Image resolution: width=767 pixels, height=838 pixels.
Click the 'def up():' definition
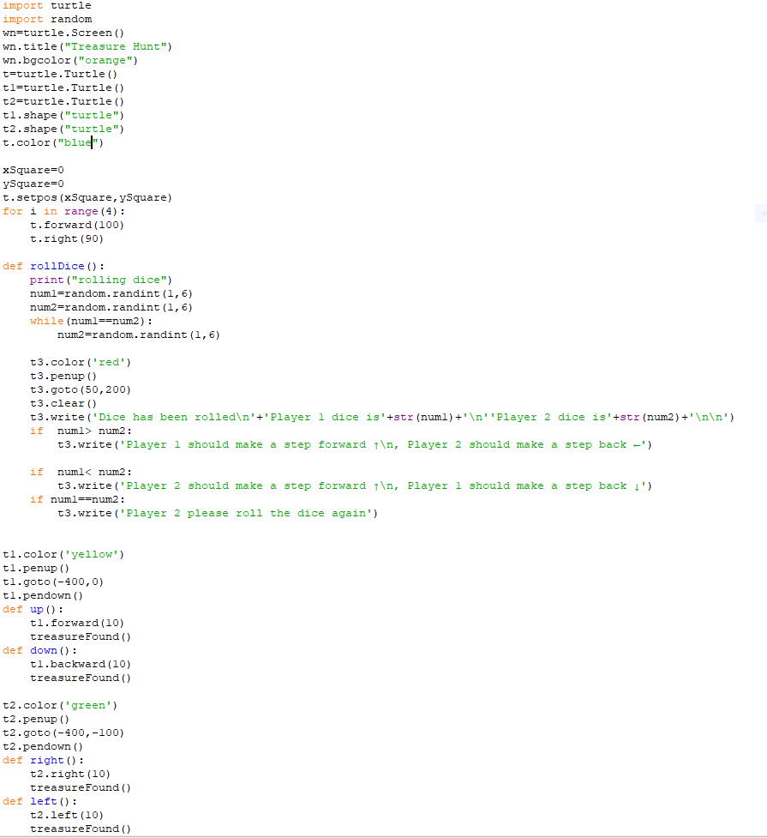33,610
